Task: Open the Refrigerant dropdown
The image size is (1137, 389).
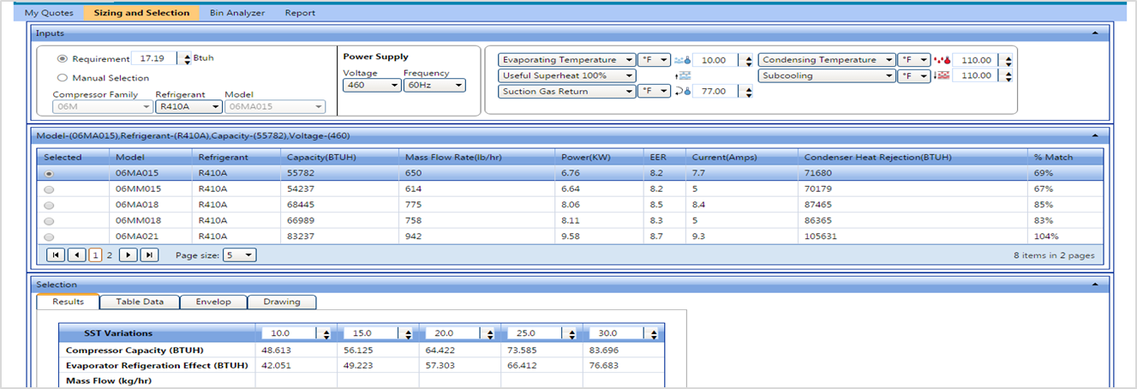Action: pos(188,107)
